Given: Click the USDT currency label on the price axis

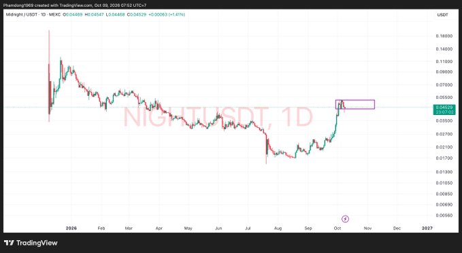Looking at the screenshot, I should pyautogui.click(x=442, y=15).
